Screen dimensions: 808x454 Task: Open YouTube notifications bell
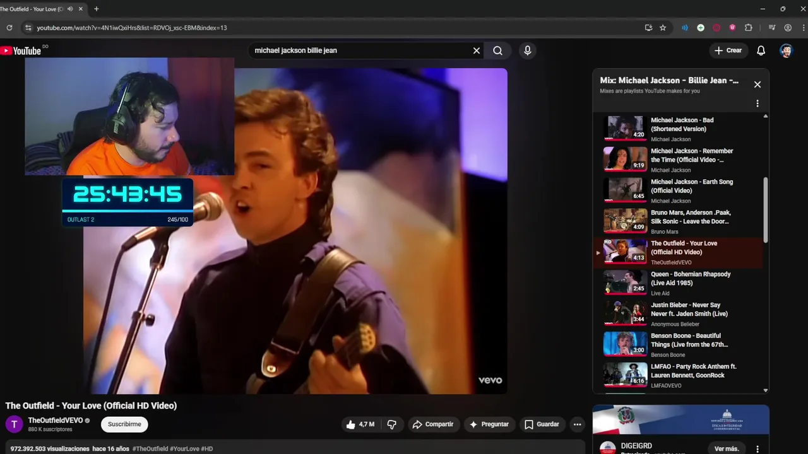click(x=761, y=50)
